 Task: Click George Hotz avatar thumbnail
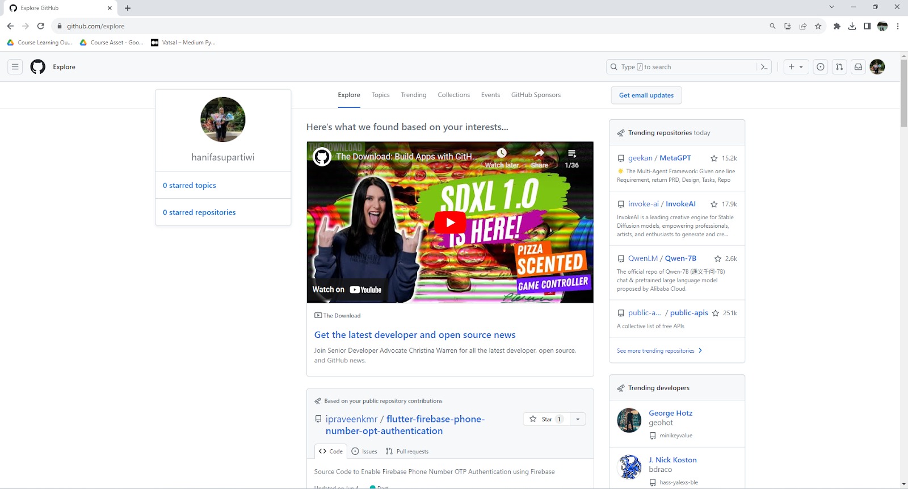629,420
